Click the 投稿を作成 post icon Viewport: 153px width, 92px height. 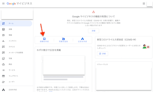(44, 39)
